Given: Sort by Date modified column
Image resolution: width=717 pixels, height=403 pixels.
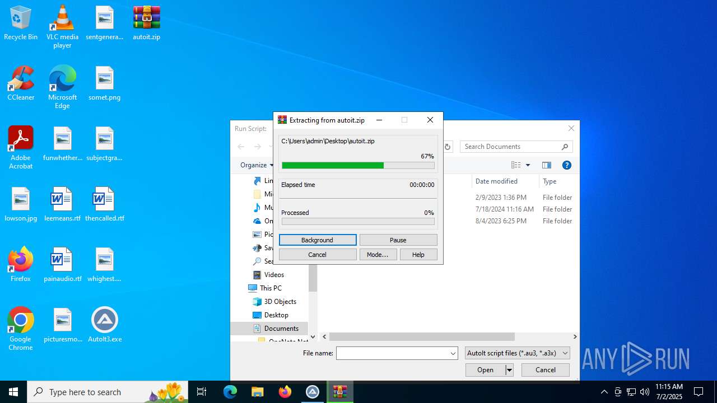Looking at the screenshot, I should click(504, 181).
